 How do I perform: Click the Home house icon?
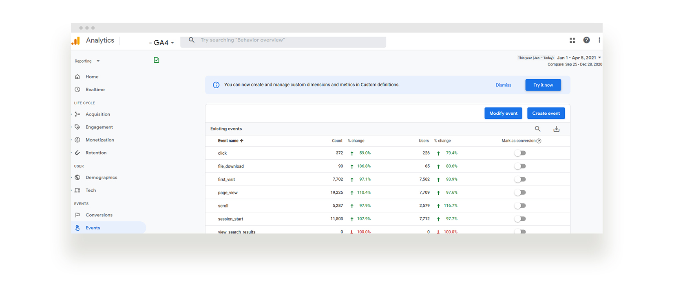tap(77, 76)
